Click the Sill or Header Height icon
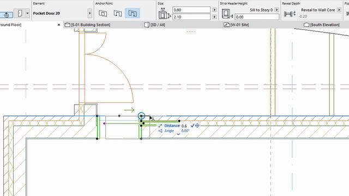 [227, 14]
